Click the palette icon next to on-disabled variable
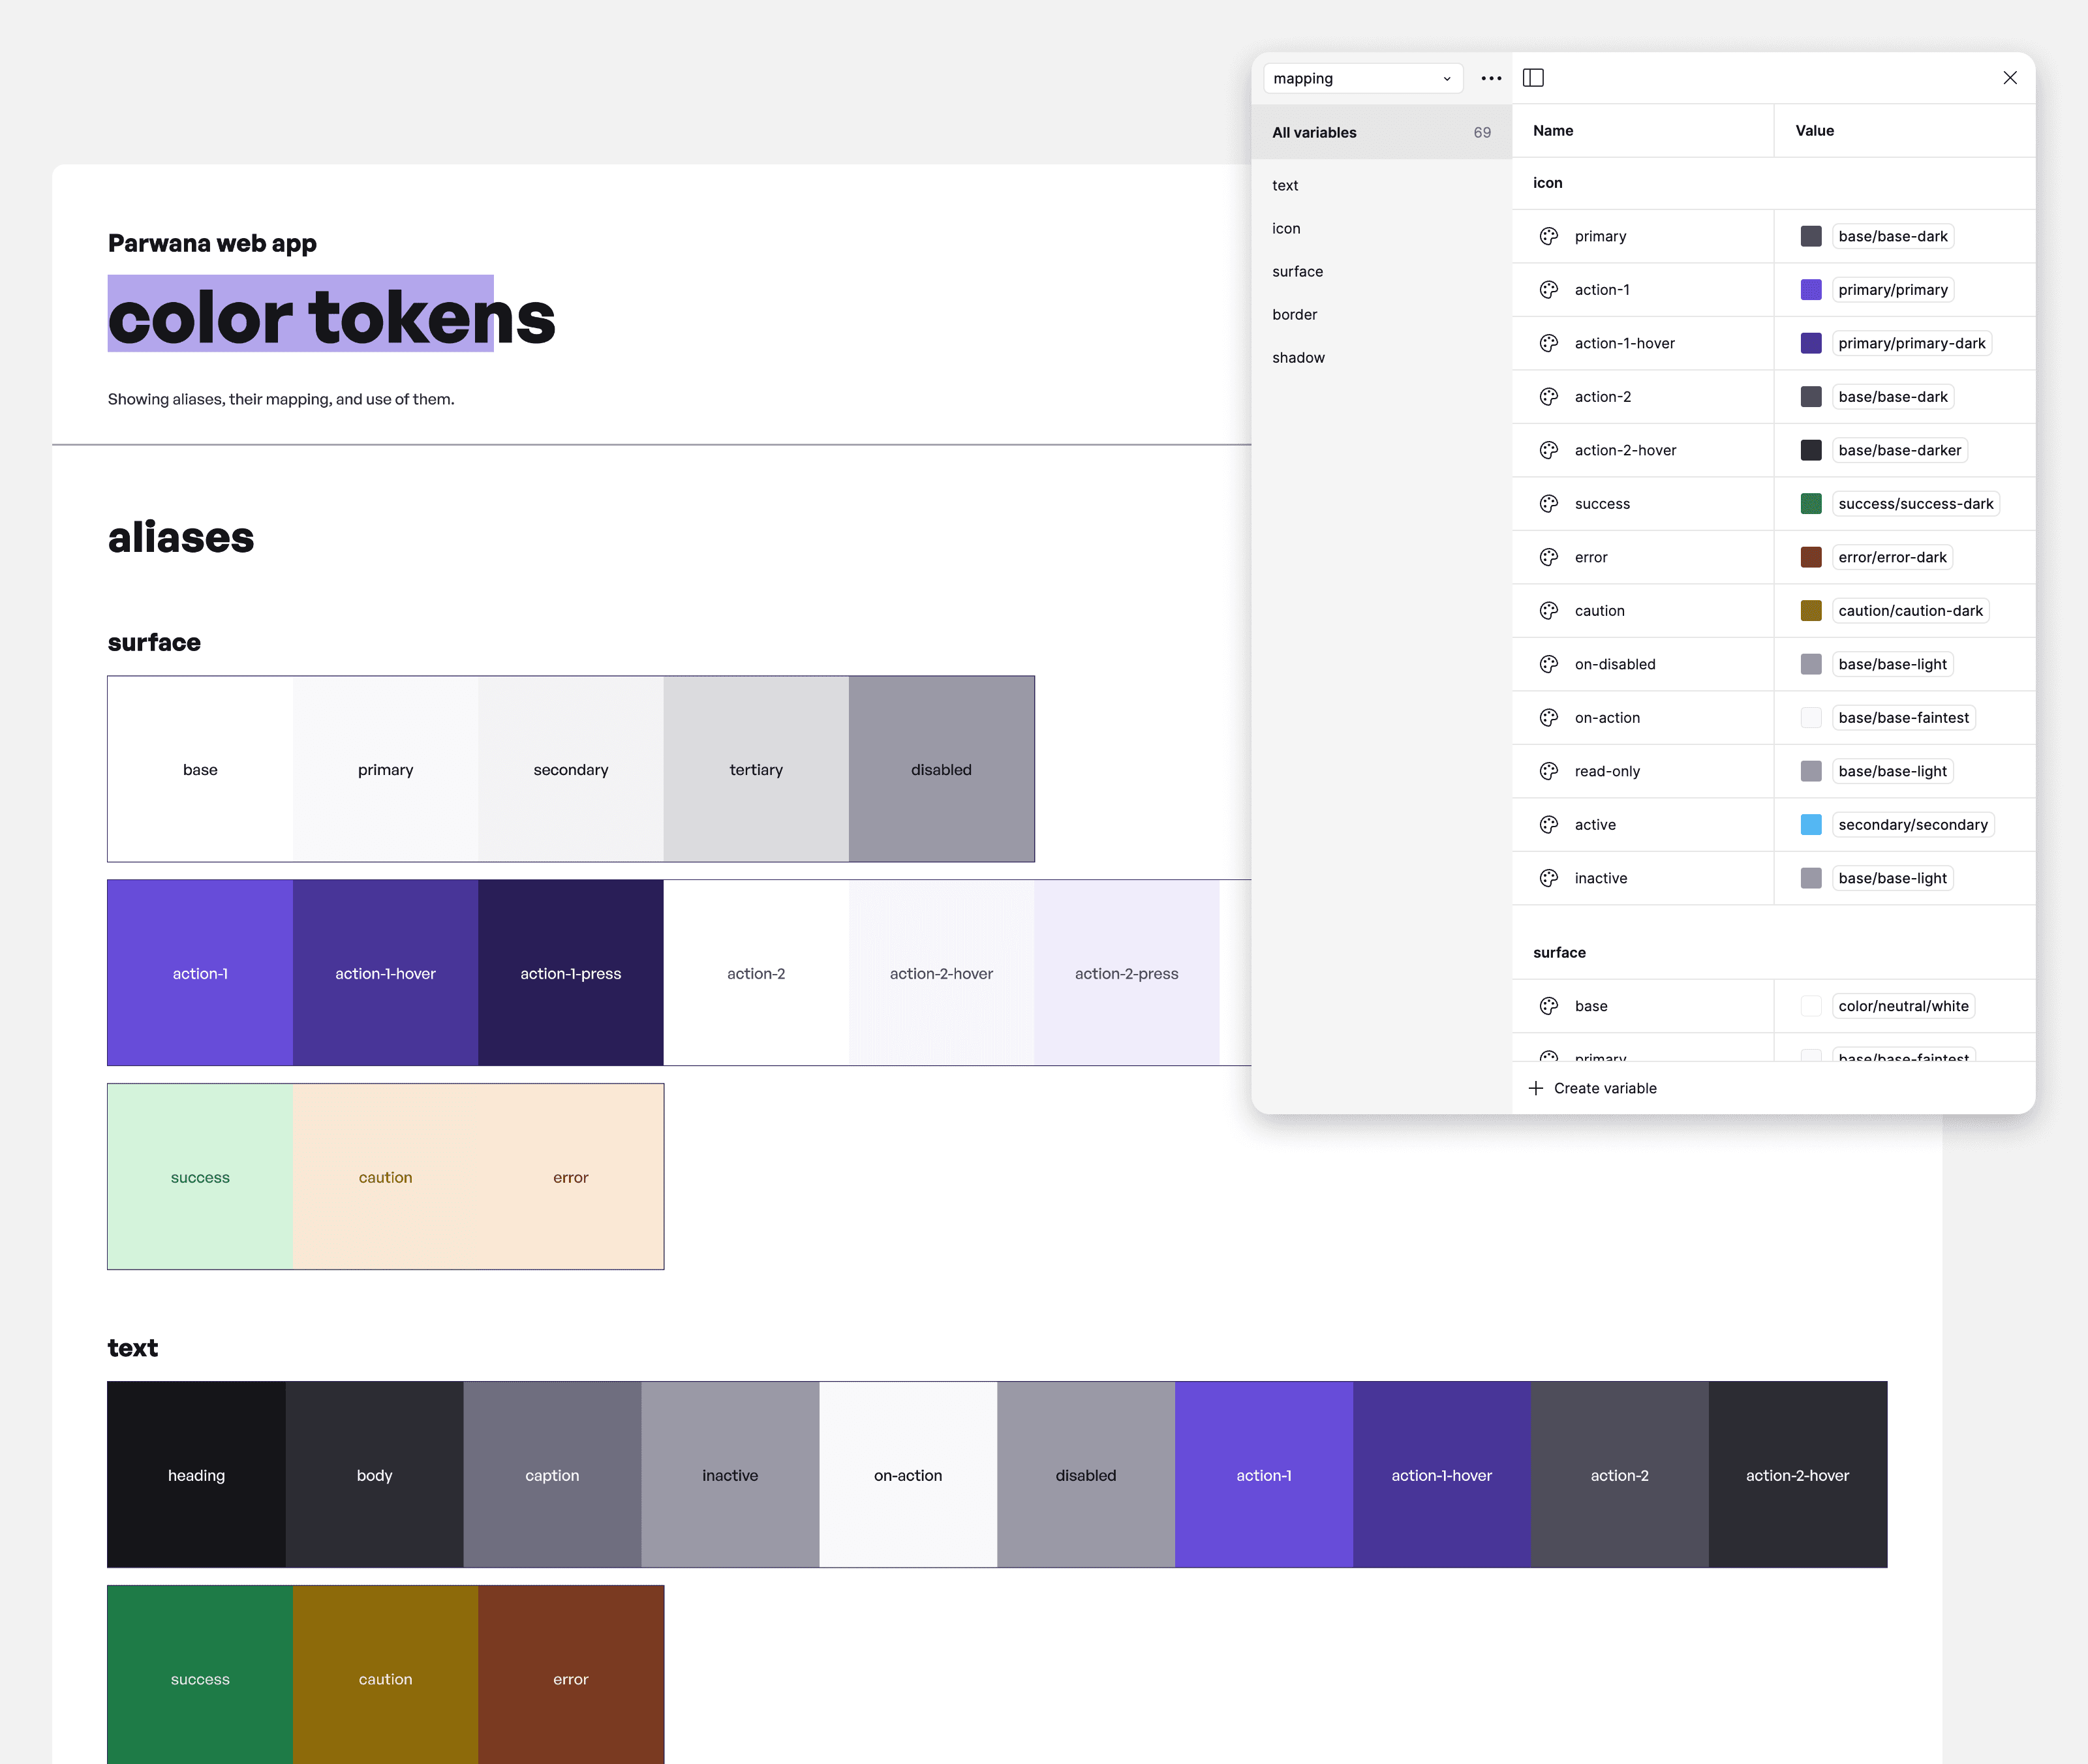This screenshot has width=2088, height=1764. tap(1548, 663)
